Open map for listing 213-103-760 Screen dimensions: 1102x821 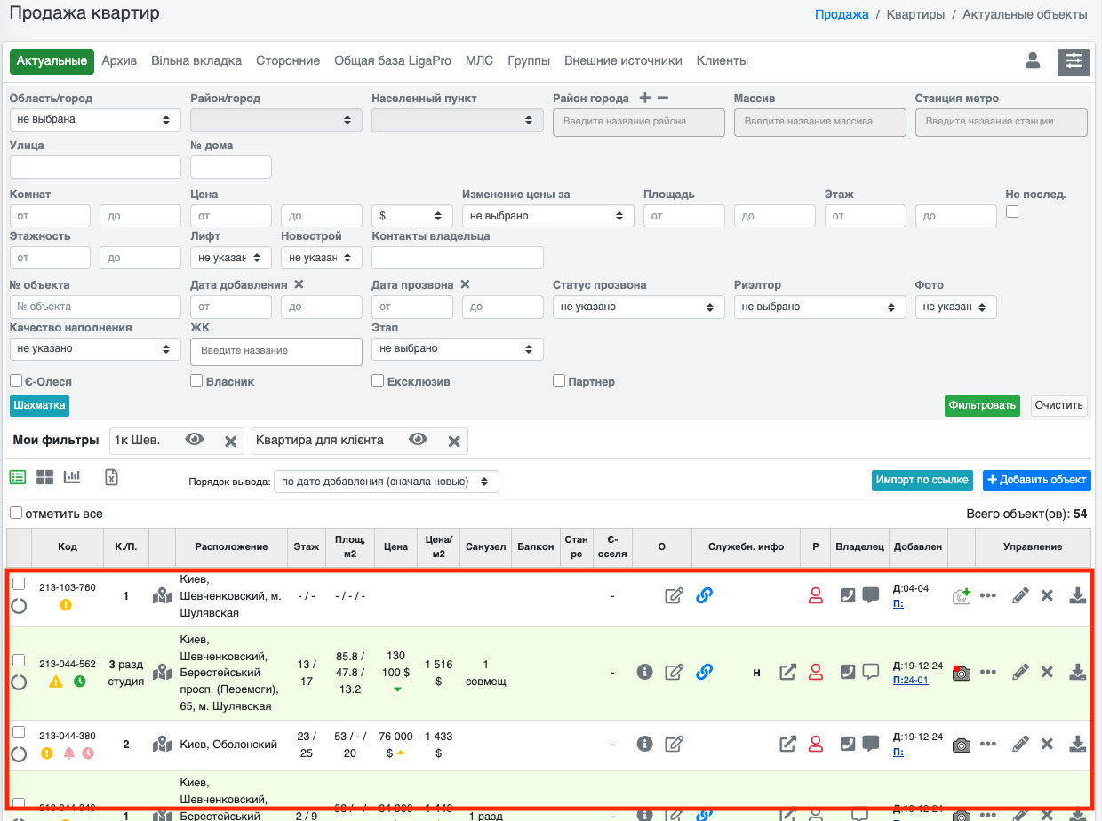pos(161,596)
